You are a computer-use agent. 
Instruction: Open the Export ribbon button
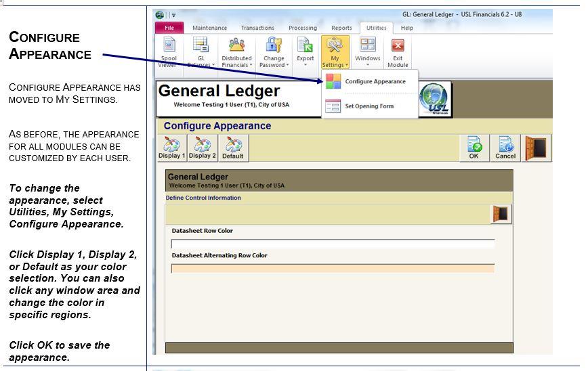click(306, 52)
